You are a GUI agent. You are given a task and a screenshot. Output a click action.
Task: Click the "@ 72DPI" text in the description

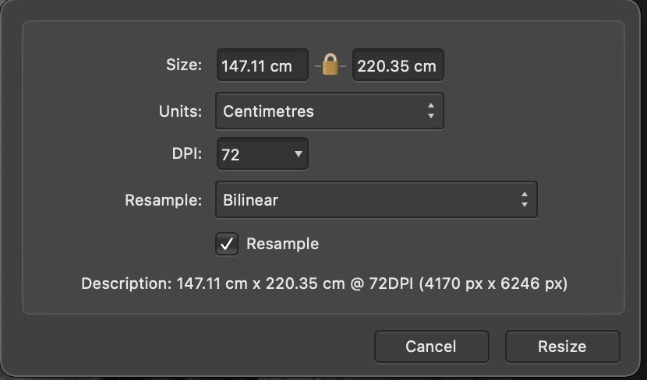point(382,283)
